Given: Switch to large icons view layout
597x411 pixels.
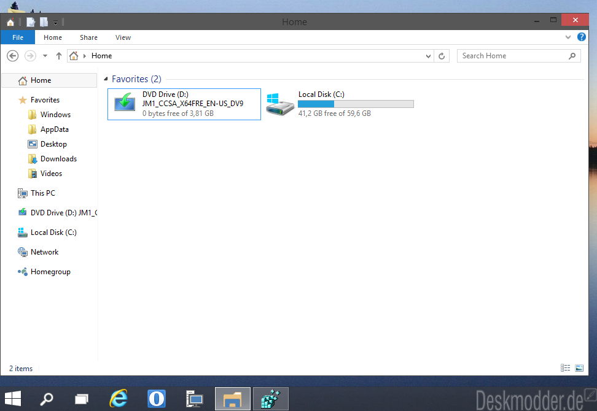Looking at the screenshot, I should [x=579, y=368].
